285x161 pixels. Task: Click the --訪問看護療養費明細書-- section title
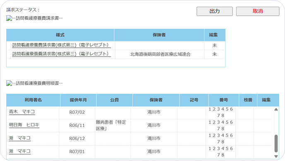37,83
